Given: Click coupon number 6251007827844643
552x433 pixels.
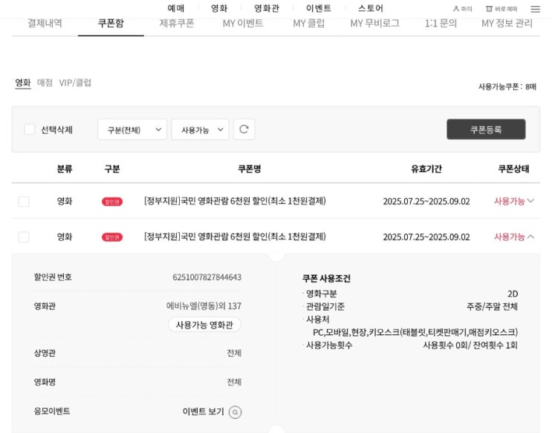Looking at the screenshot, I should click(x=207, y=277).
